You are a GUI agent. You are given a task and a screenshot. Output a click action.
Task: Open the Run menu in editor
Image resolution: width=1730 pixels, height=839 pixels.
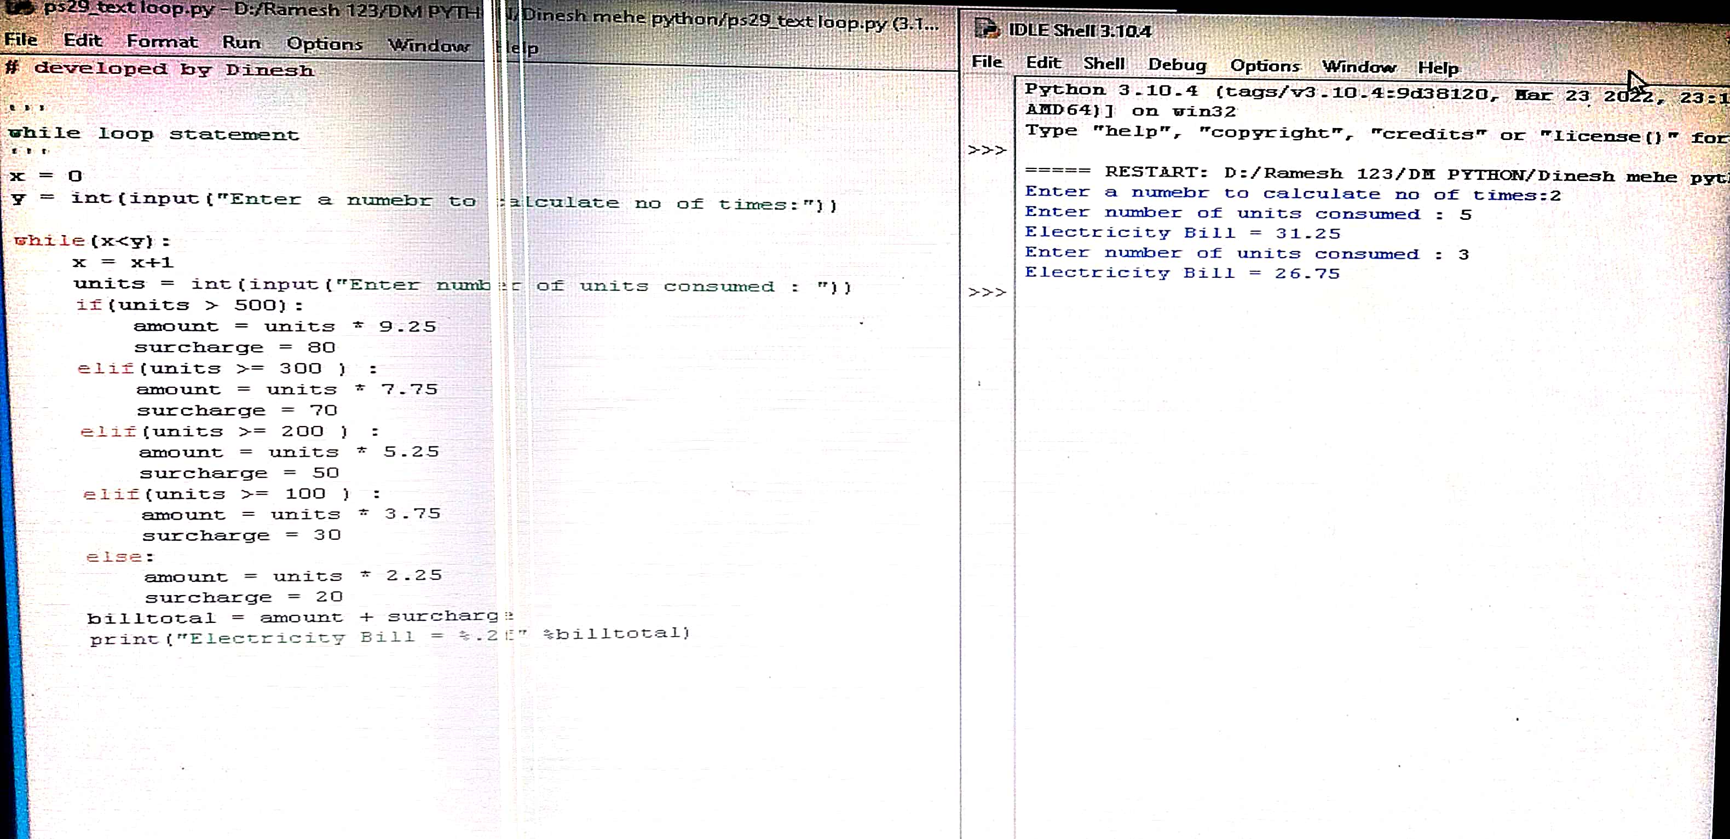241,43
